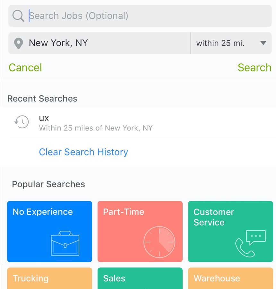The width and height of the screenshot is (276, 289).
Task: Cancel the job search
Action: click(x=25, y=68)
